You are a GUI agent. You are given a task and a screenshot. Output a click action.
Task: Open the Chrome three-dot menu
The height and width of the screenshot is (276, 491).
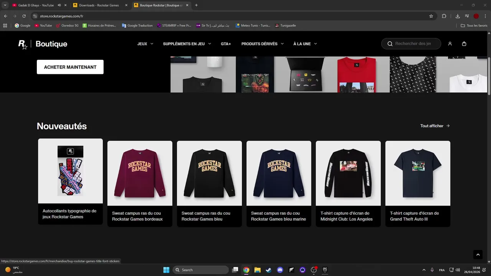tap(485, 16)
